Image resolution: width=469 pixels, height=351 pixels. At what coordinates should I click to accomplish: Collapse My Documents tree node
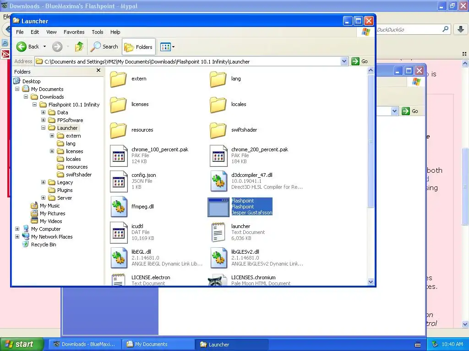(17, 89)
